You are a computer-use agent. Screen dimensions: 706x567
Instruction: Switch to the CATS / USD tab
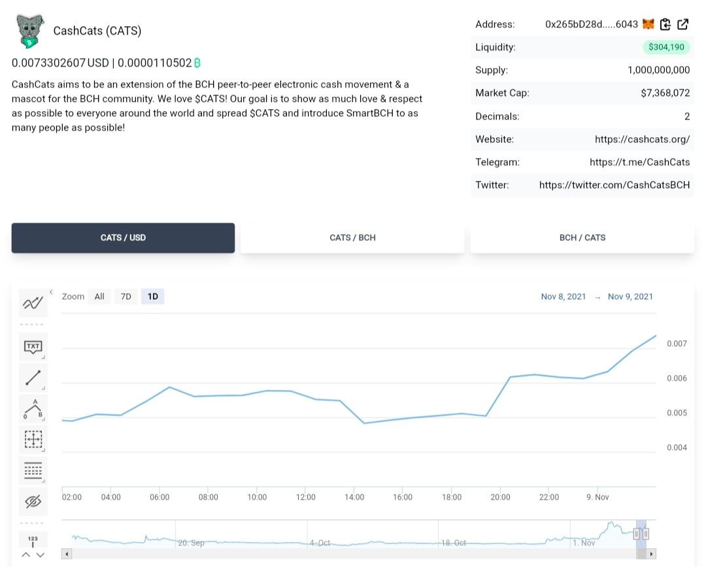123,238
